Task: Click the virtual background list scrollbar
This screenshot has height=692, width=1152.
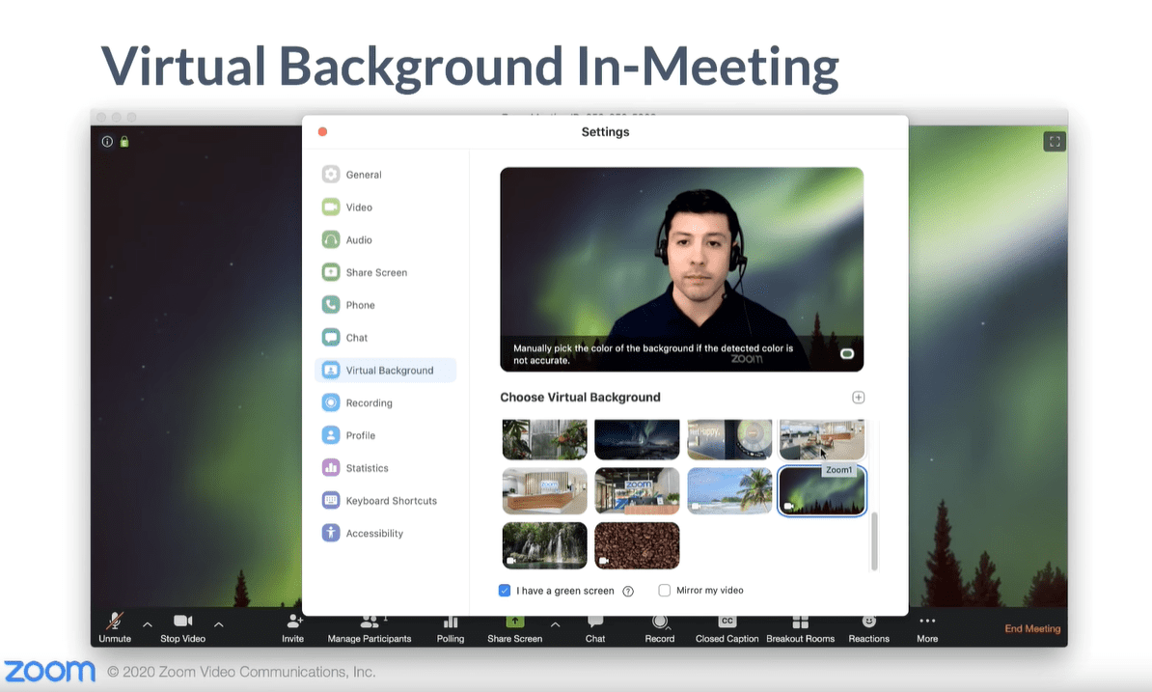Action: point(874,541)
